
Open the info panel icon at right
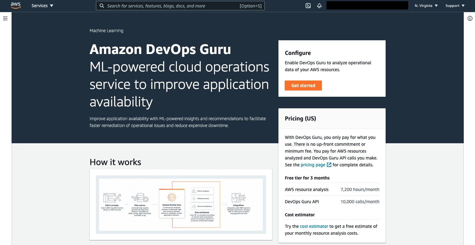(470, 18)
